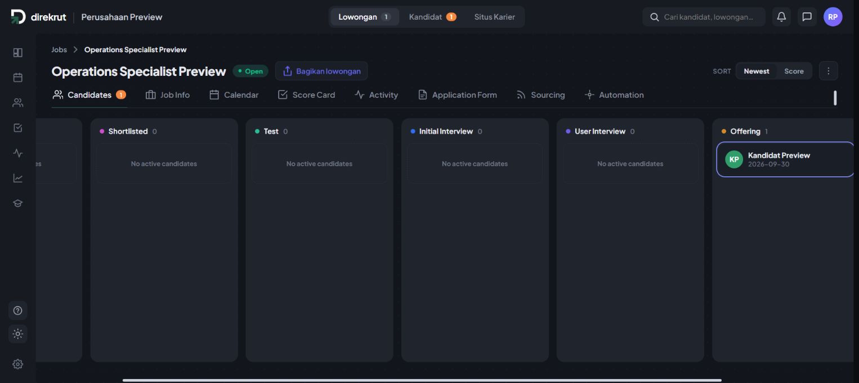Open the Kandidat Preview candidate card
859x383 pixels.
pos(785,159)
